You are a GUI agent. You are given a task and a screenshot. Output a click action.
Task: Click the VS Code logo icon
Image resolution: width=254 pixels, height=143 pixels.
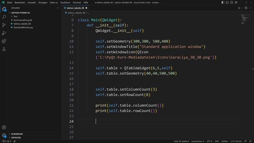pos(3,2)
